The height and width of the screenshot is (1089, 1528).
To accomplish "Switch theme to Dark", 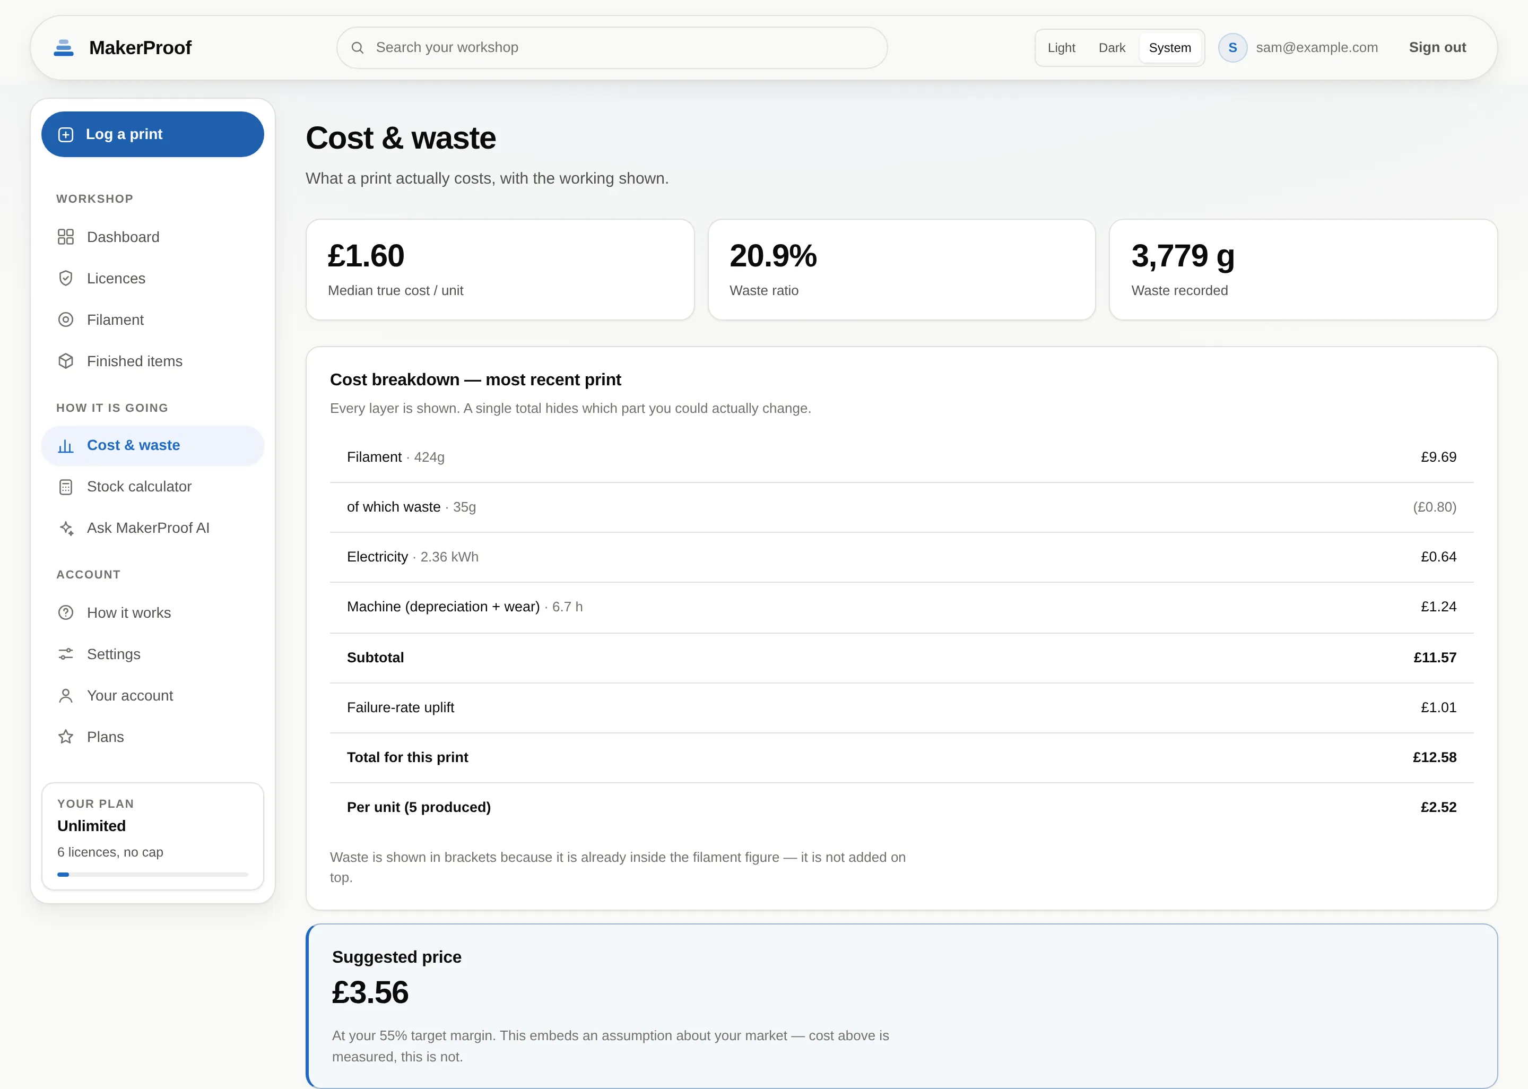I will pos(1112,48).
